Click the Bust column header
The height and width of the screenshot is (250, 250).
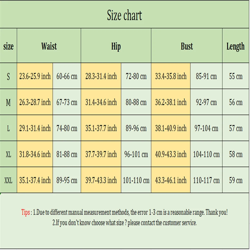click(x=187, y=46)
